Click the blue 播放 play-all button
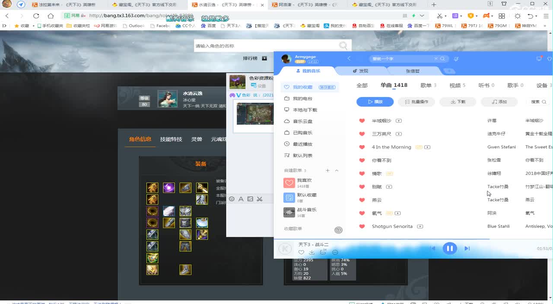The image size is (553, 304). click(374, 101)
